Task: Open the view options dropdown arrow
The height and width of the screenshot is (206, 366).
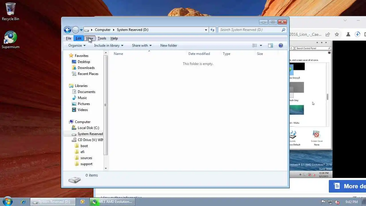Action: [x=261, y=45]
